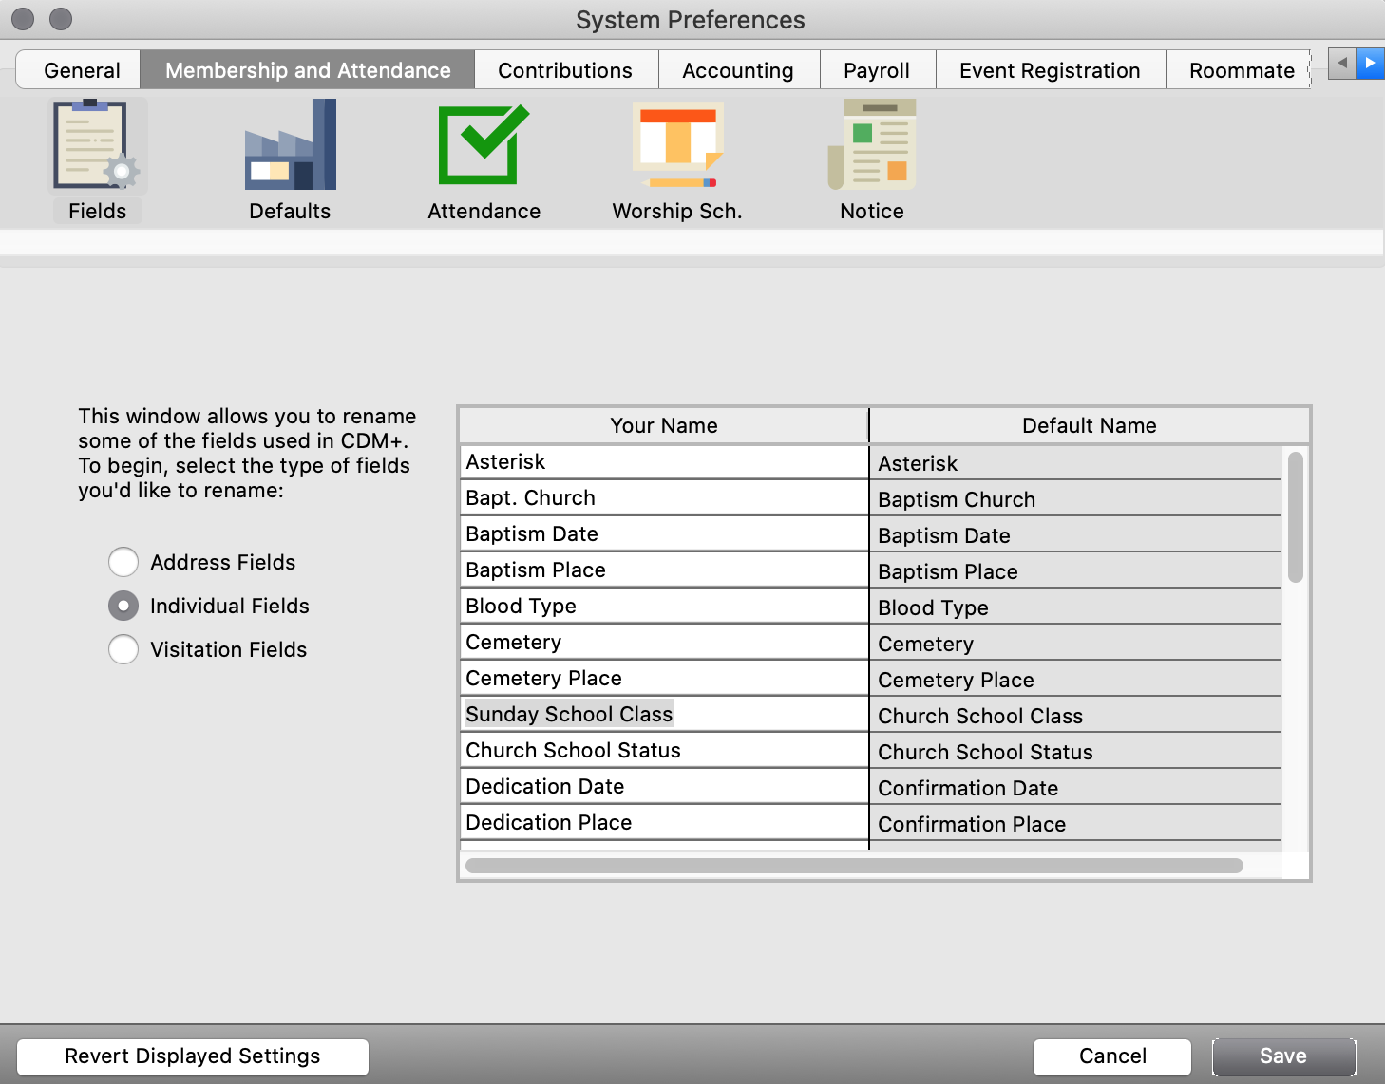The height and width of the screenshot is (1084, 1385).
Task: Click the horizontal scrollbar below the table
Action: (x=853, y=866)
